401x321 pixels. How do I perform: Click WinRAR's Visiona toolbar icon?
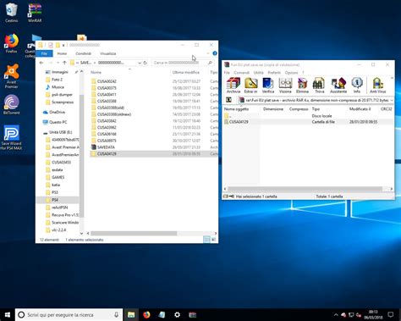pos(285,86)
